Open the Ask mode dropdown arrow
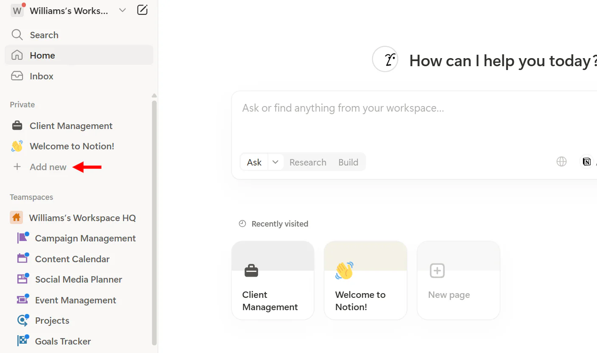Viewport: 597px width, 353px height. pyautogui.click(x=275, y=162)
